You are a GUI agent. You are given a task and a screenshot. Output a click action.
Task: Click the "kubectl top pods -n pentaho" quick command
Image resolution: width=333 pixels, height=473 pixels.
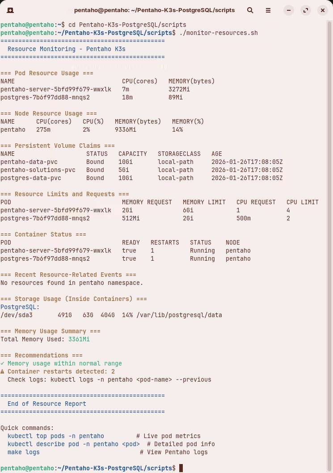(55, 436)
